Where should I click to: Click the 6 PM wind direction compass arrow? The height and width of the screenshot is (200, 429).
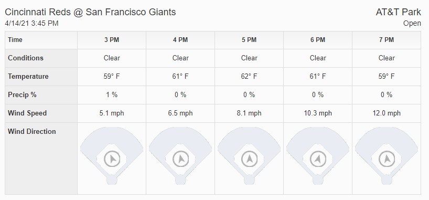[x=318, y=159]
